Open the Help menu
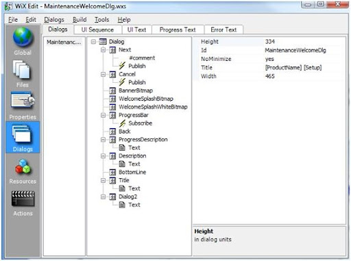This screenshot has width=351, height=261. (124, 20)
